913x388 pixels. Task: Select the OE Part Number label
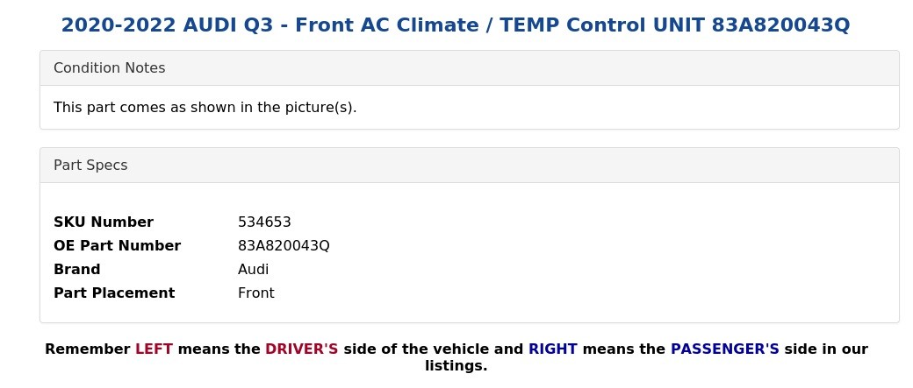click(x=117, y=246)
